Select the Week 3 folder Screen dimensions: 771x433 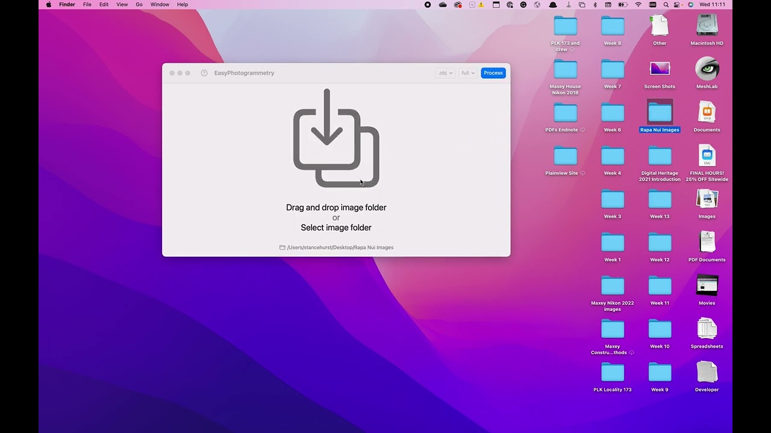(x=613, y=199)
